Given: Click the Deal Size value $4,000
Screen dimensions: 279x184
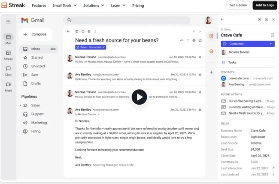Looking at the screenshot, I should tap(255, 149).
